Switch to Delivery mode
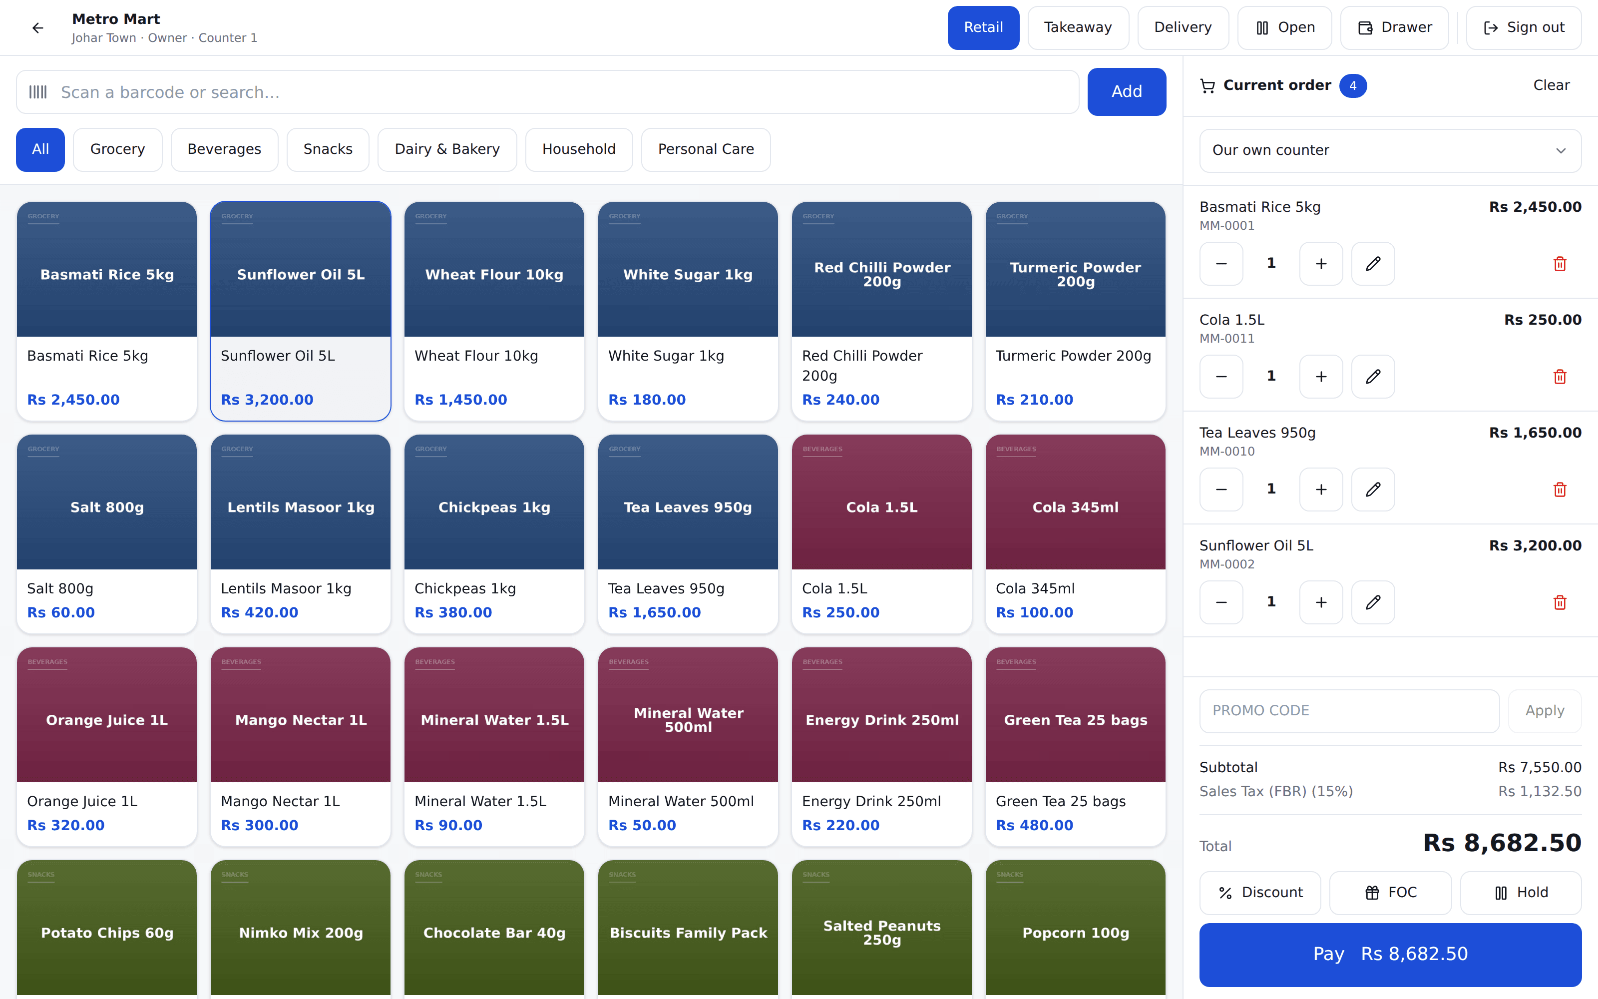This screenshot has width=1598, height=999. [x=1183, y=28]
